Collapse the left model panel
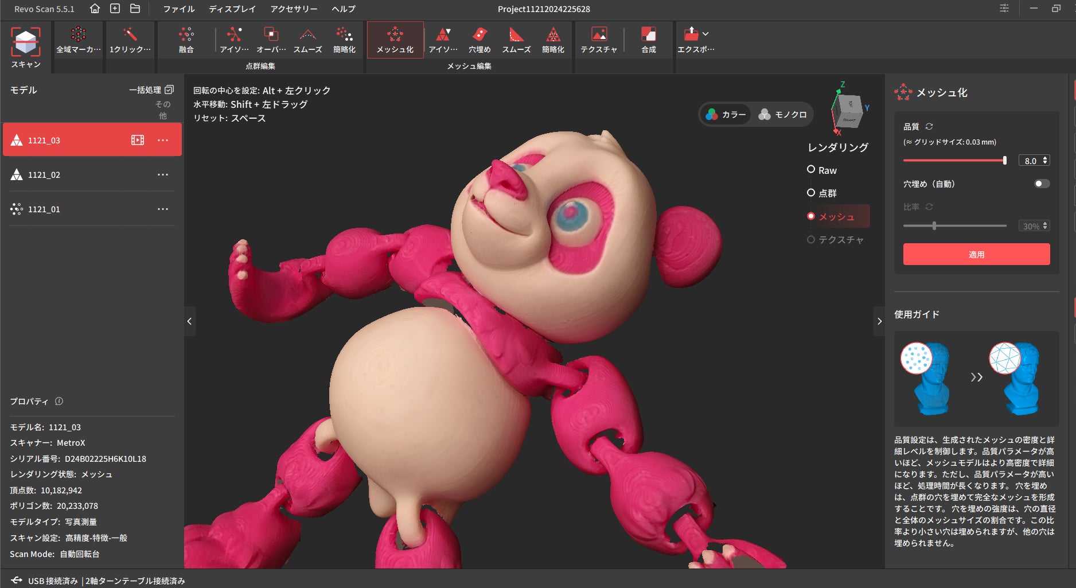This screenshot has height=588, width=1076. click(x=189, y=321)
